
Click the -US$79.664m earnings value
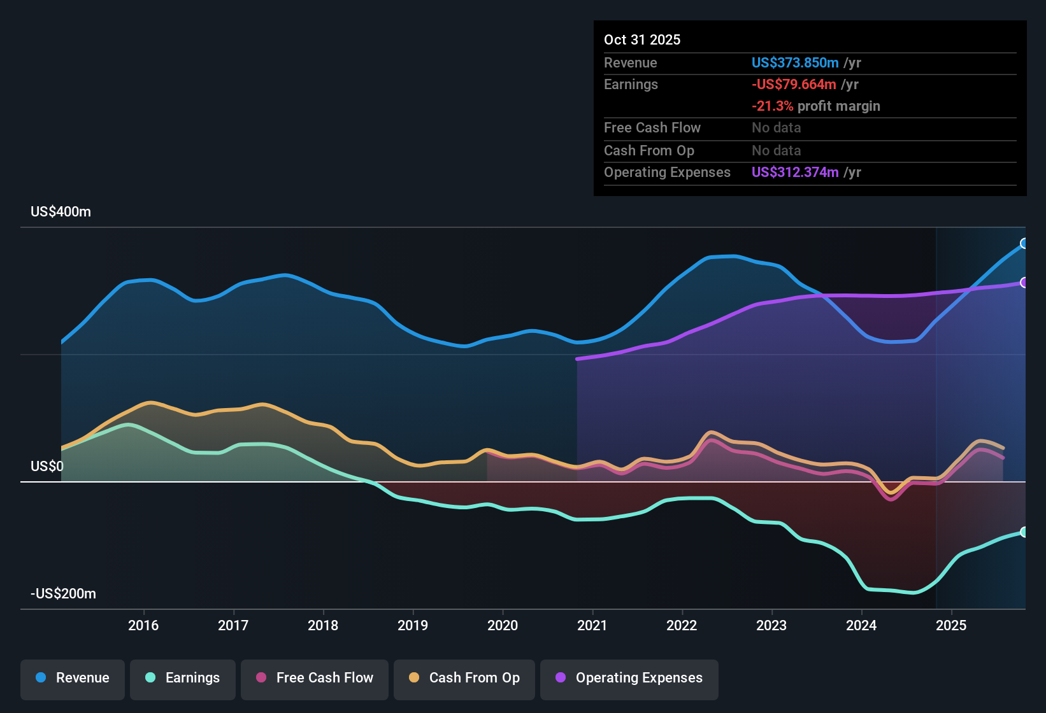pyautogui.click(x=794, y=84)
